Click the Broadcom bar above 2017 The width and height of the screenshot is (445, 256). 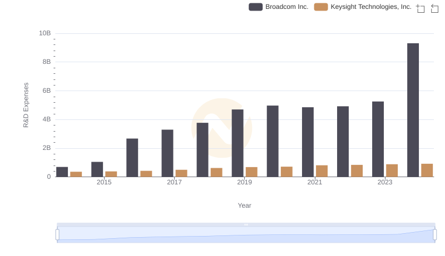coord(167,153)
